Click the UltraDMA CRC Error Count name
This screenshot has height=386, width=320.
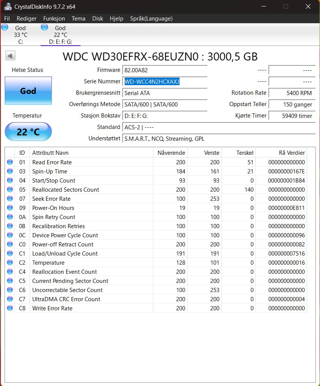coord(66,299)
